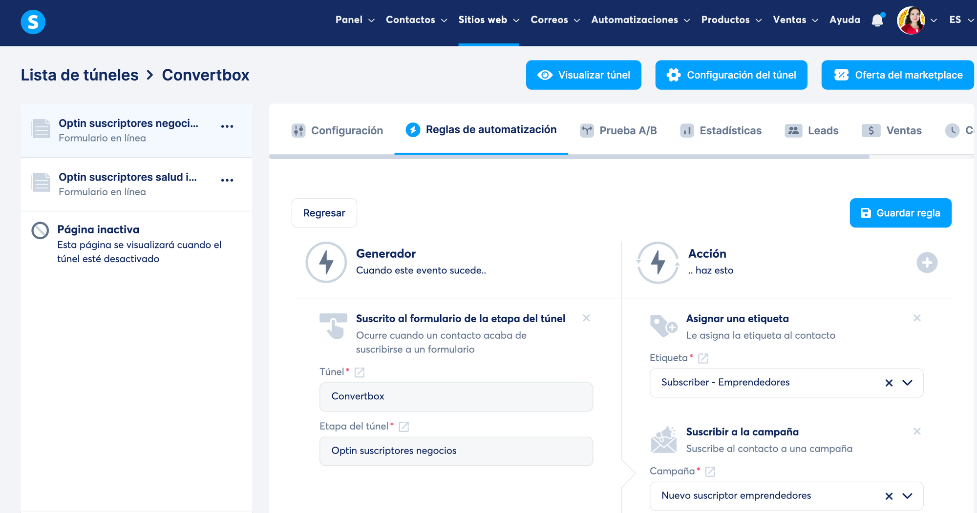The image size is (977, 513).
Task: Open the Ventas tab with dollar icon
Action: pyautogui.click(x=892, y=130)
